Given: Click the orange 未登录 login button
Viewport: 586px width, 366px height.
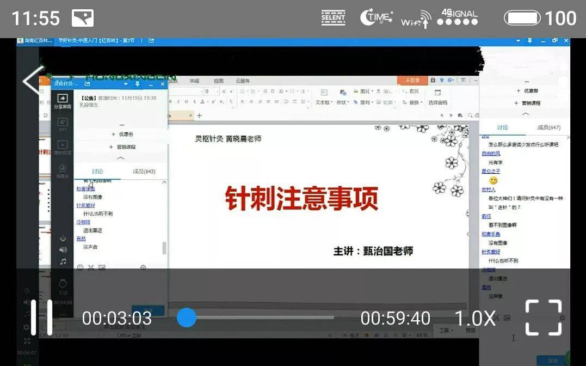Looking at the screenshot, I should click(x=412, y=81).
